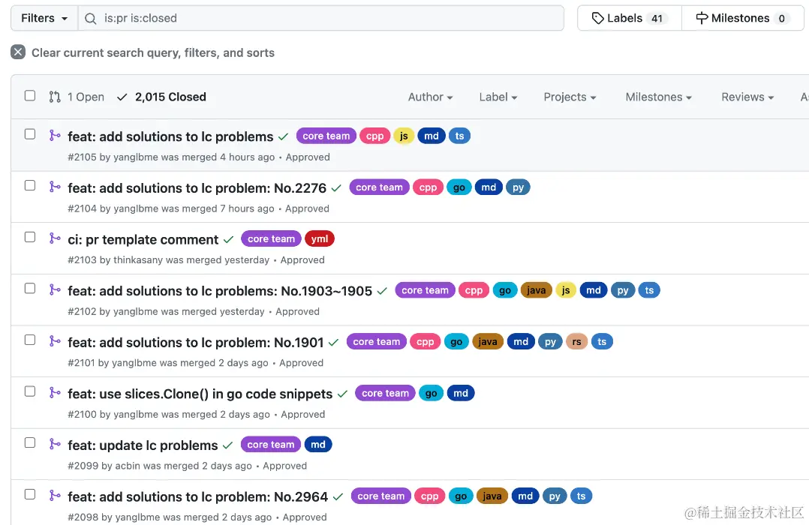Image resolution: width=809 pixels, height=525 pixels.
Task: Click merged icon for No.1901 PR
Action: click(x=55, y=341)
